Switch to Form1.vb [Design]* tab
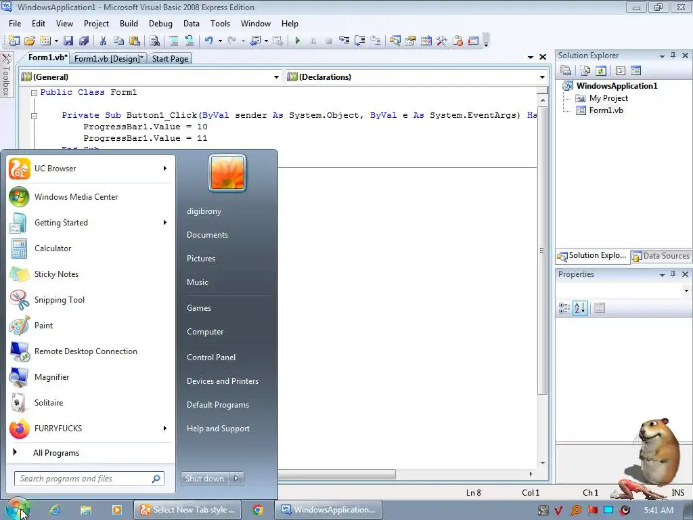The image size is (693, 520). point(109,58)
